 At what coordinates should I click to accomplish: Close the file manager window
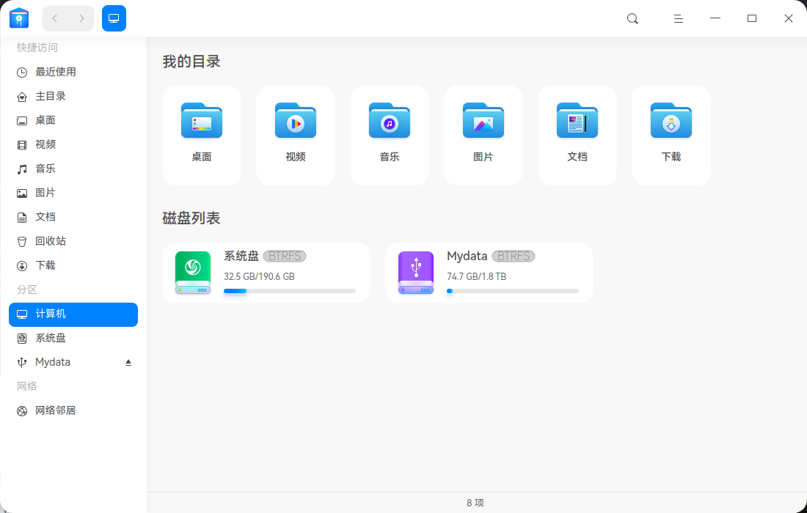tap(789, 18)
